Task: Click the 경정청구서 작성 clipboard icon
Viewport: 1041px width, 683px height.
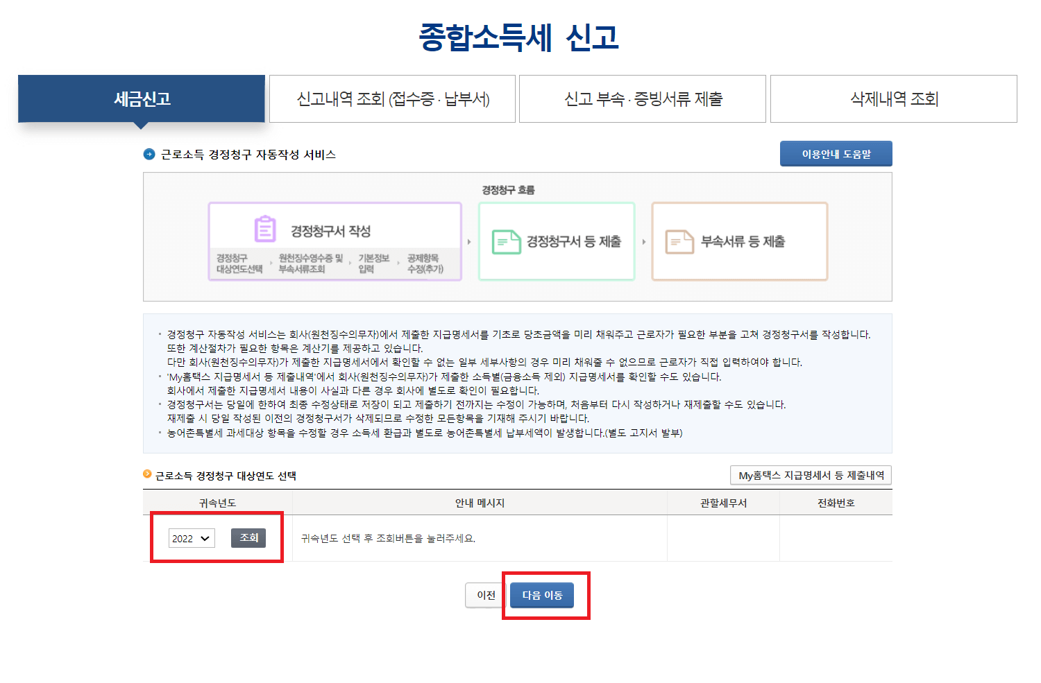Action: 265,230
